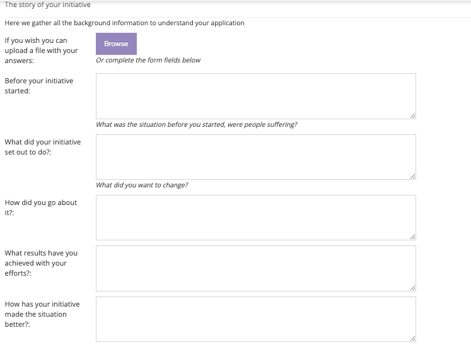This screenshot has width=471, height=347.
Task: Click resize grip of 'set out to do' text area
Action: (413, 177)
